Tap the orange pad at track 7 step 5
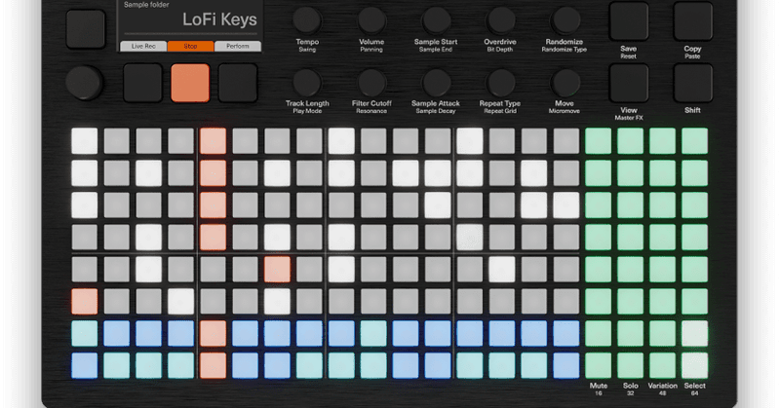The width and height of the screenshot is (780, 408). pyautogui.click(x=213, y=333)
